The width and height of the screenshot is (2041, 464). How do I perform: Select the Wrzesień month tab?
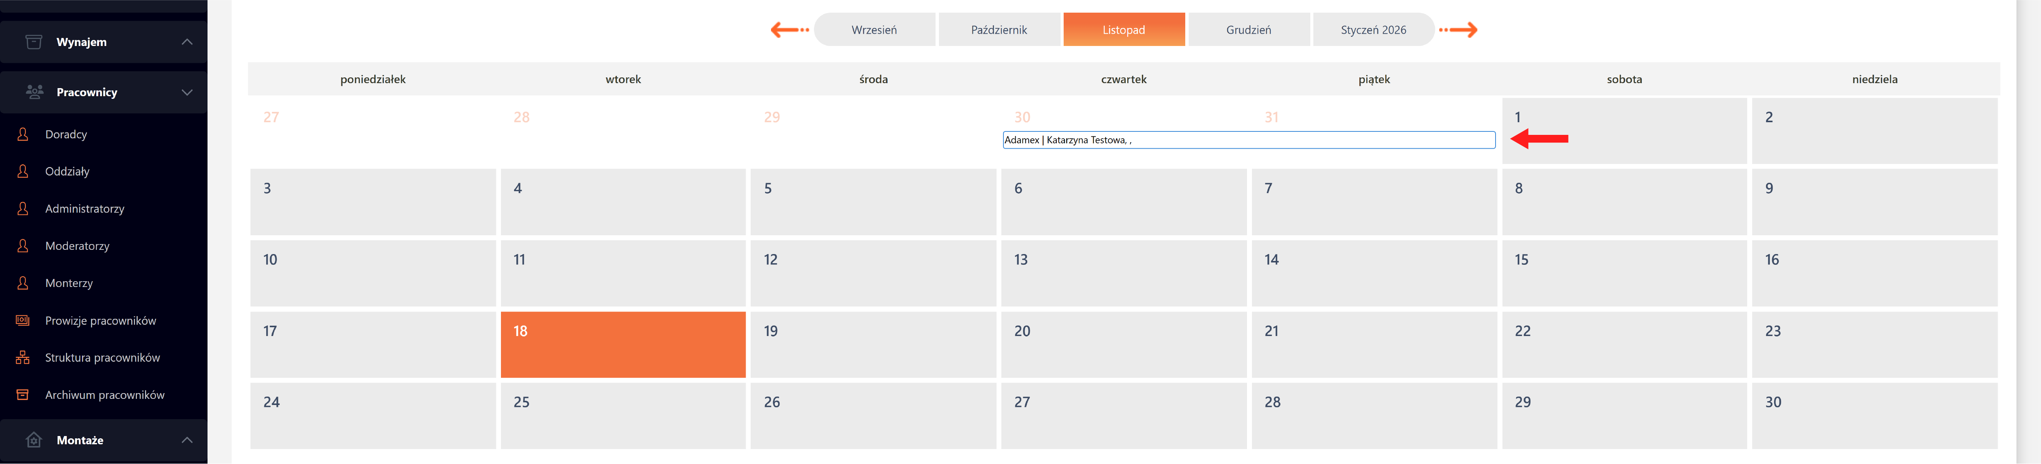[x=874, y=30]
